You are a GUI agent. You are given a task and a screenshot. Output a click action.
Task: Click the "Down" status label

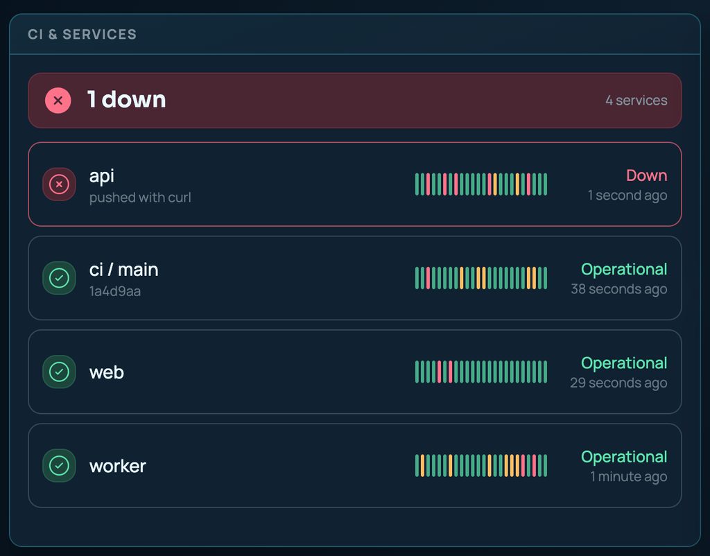(647, 175)
